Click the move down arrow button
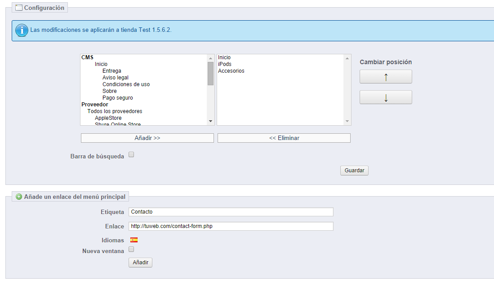This screenshot has height=285, width=494. (x=386, y=97)
